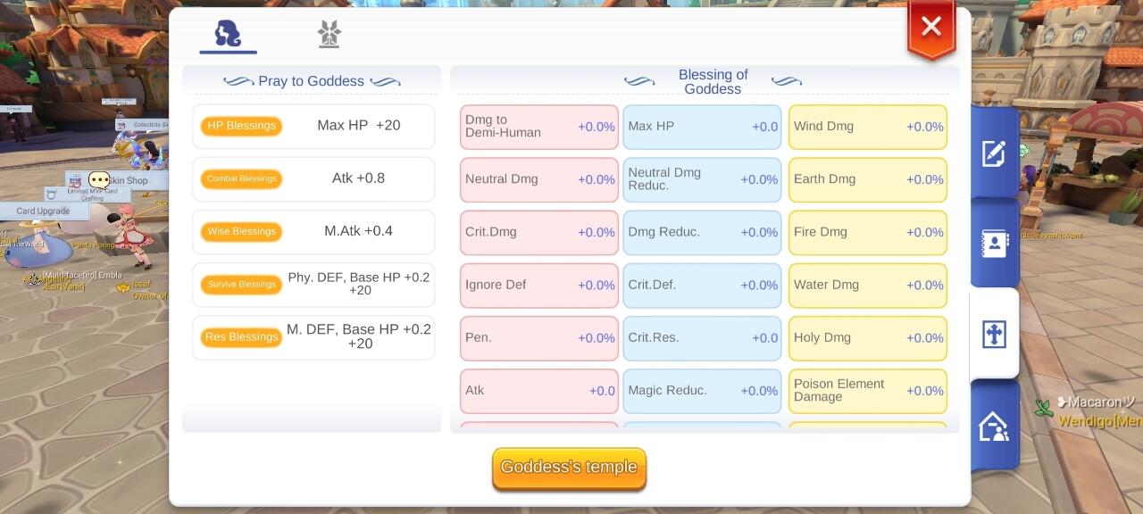Select the Crit.Def. blessing card

click(702, 285)
